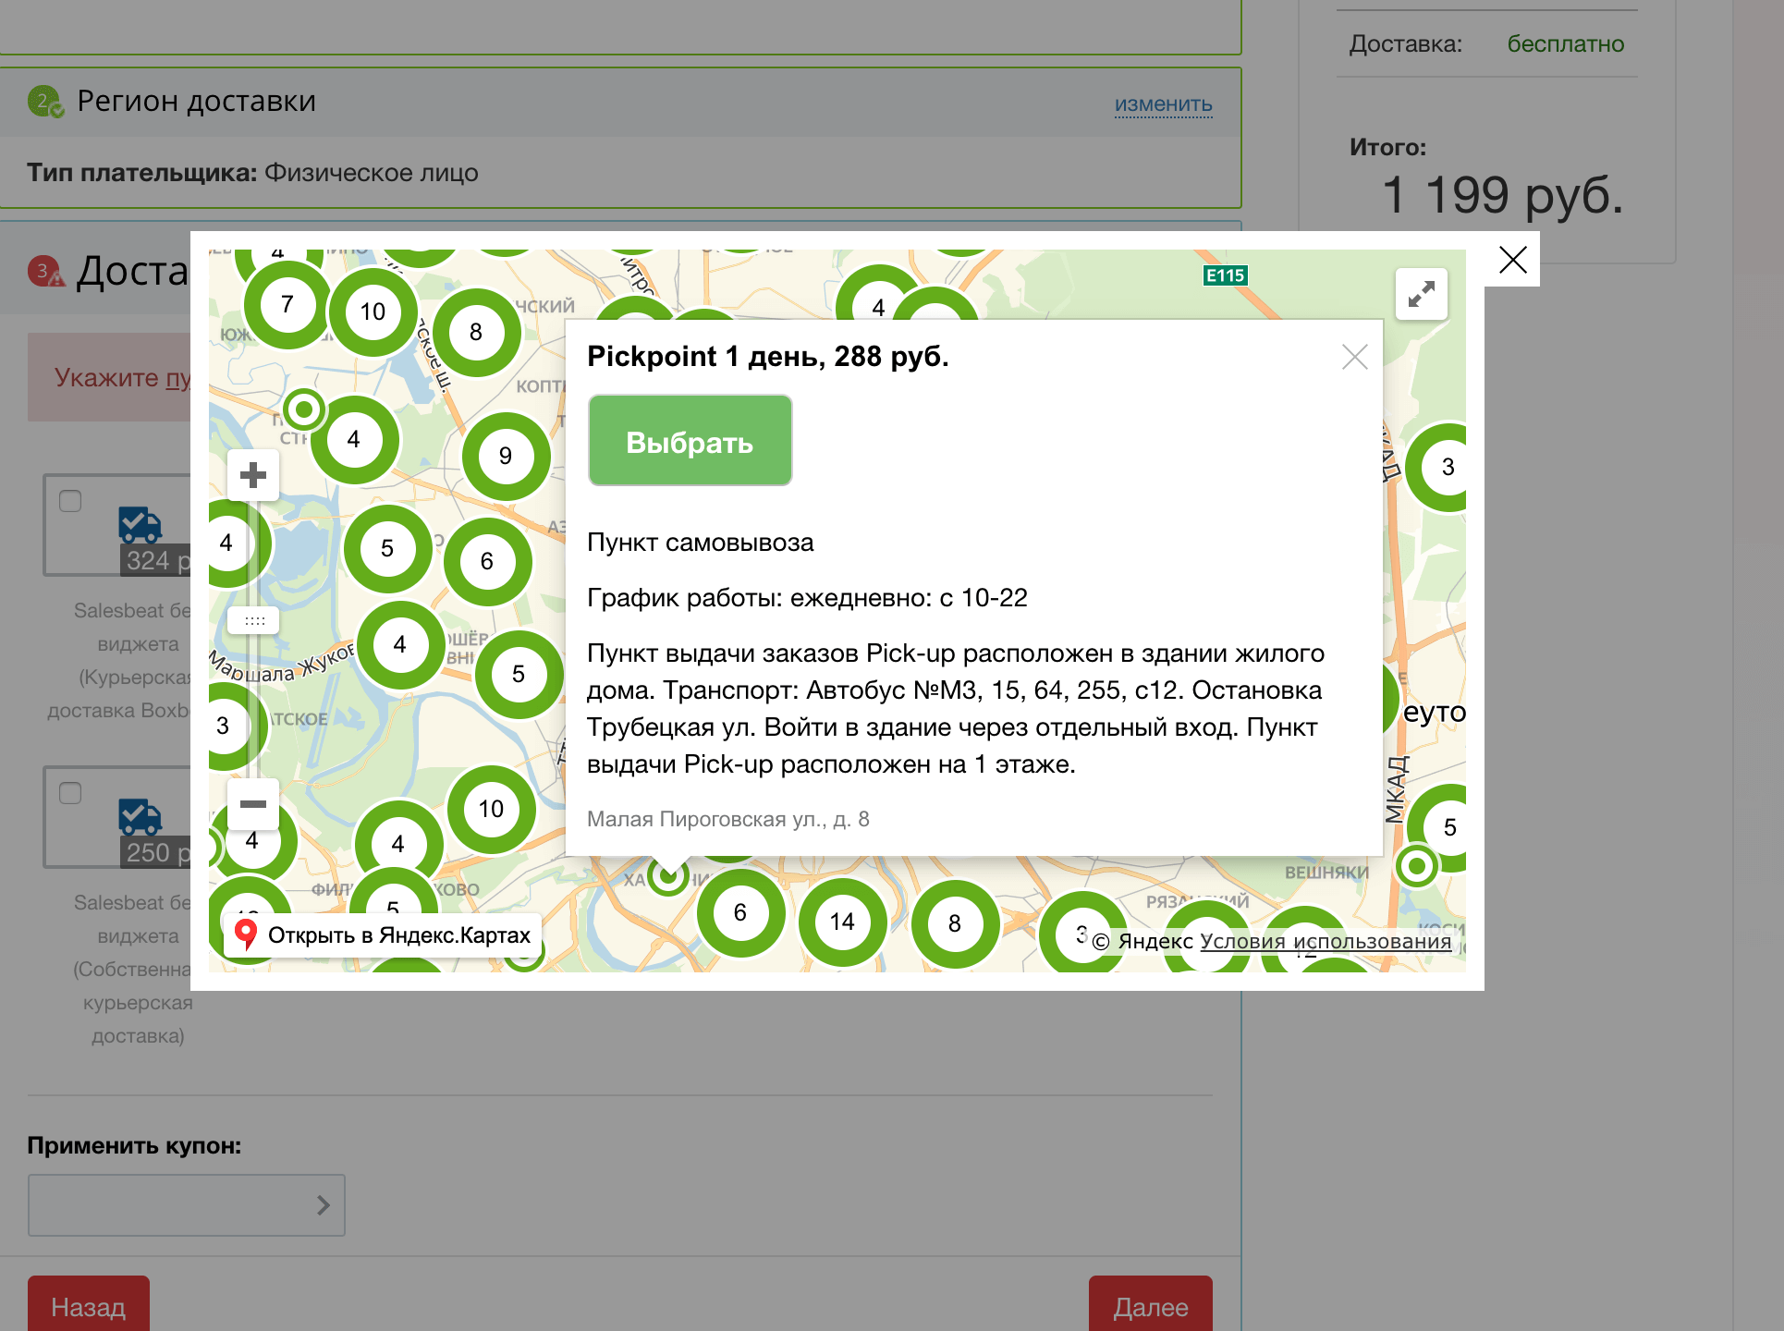Apply coupon using the arrow button
Image resolution: width=1784 pixels, height=1331 pixels.
[x=323, y=1205]
